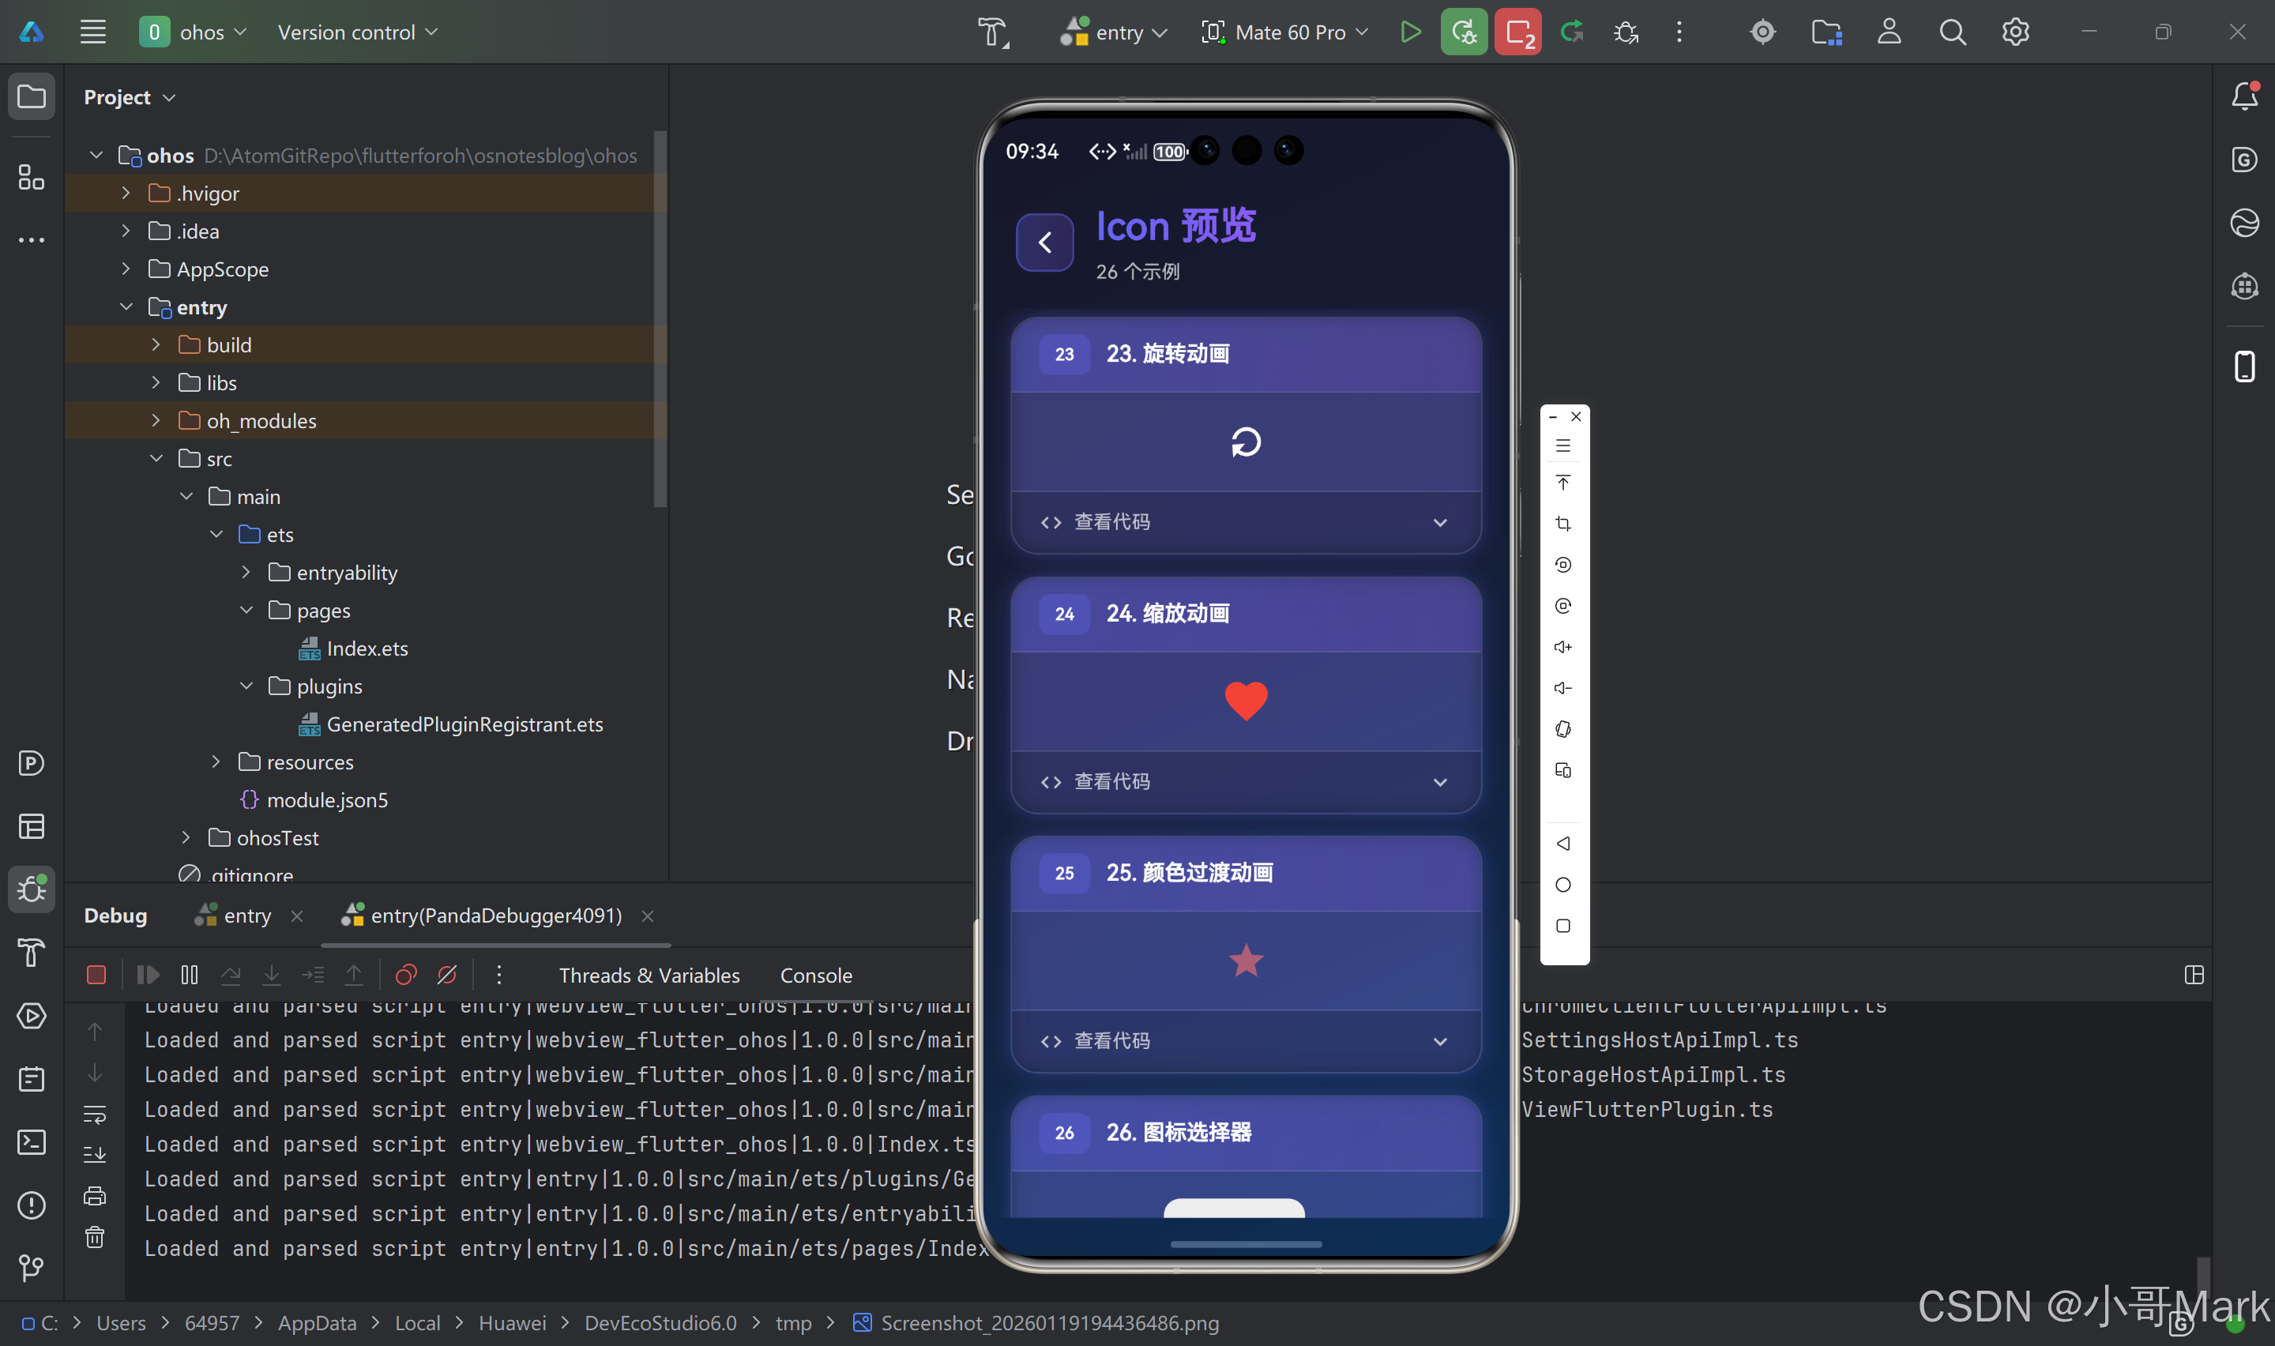Expand the oh_modules folder
The width and height of the screenshot is (2275, 1346).
[x=156, y=421]
